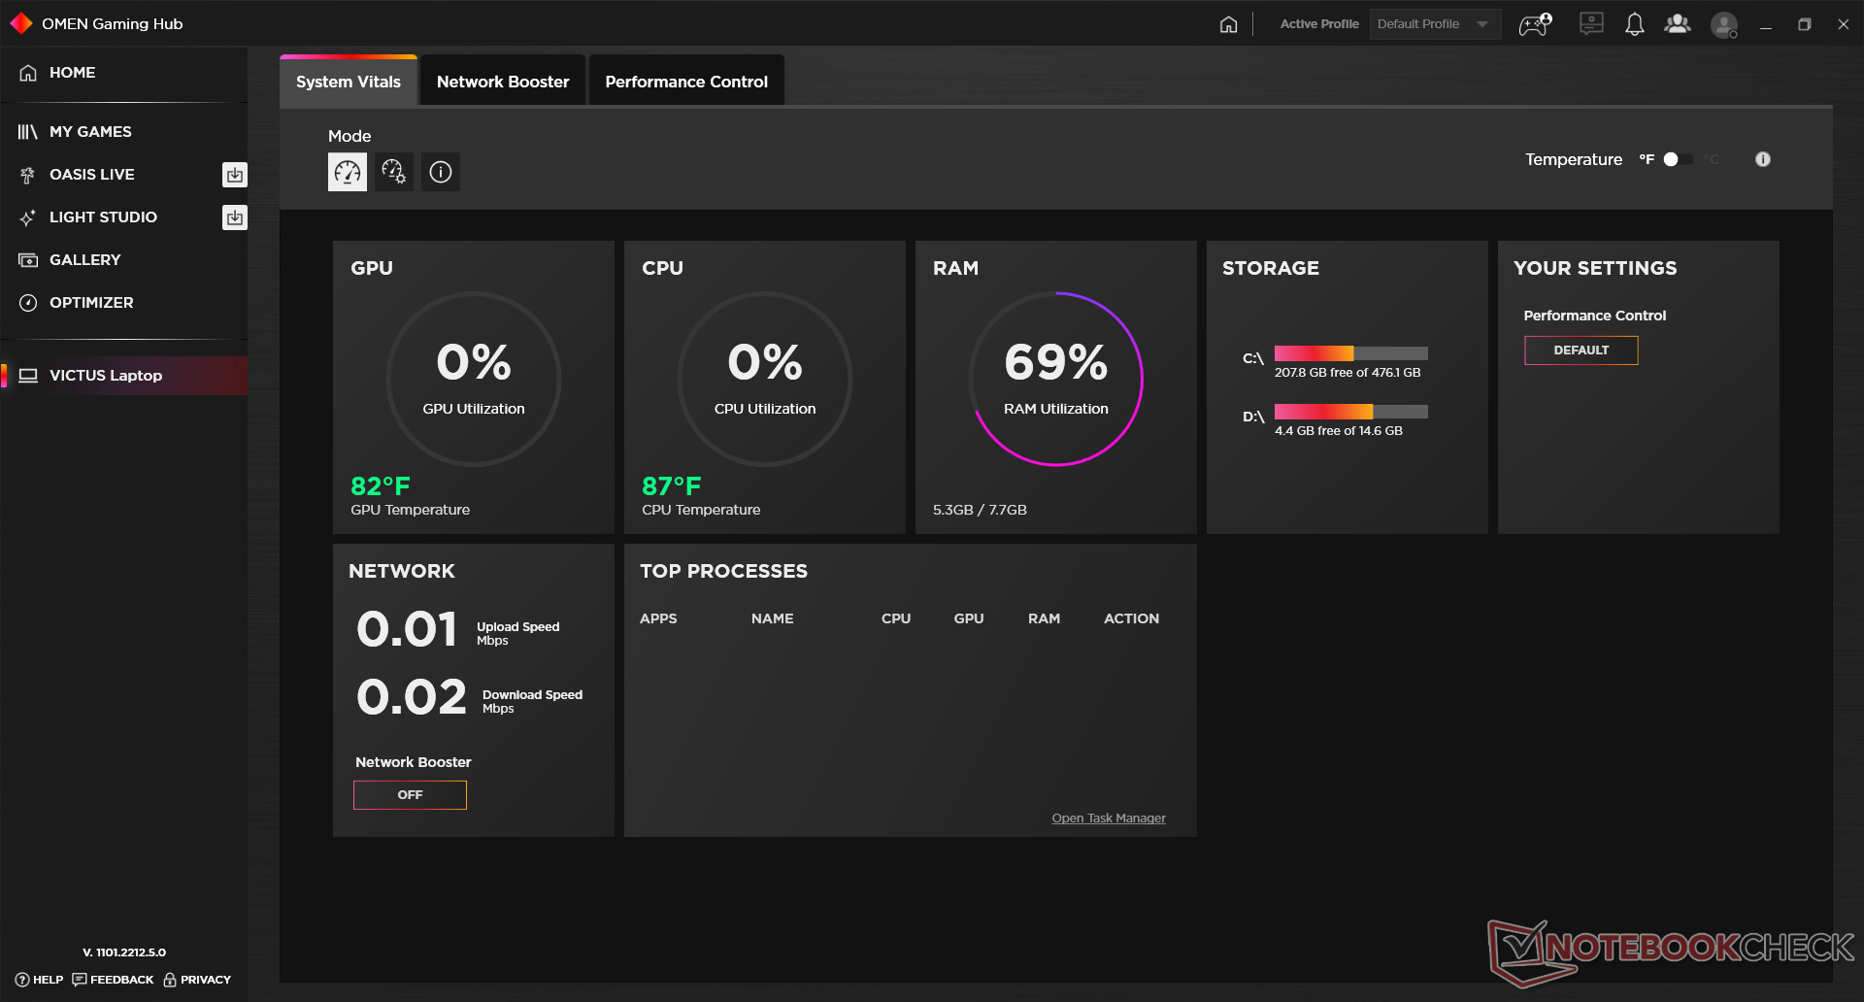Image resolution: width=1864 pixels, height=1002 pixels.
Task: Open the game controller icon in the header
Action: (x=1534, y=24)
